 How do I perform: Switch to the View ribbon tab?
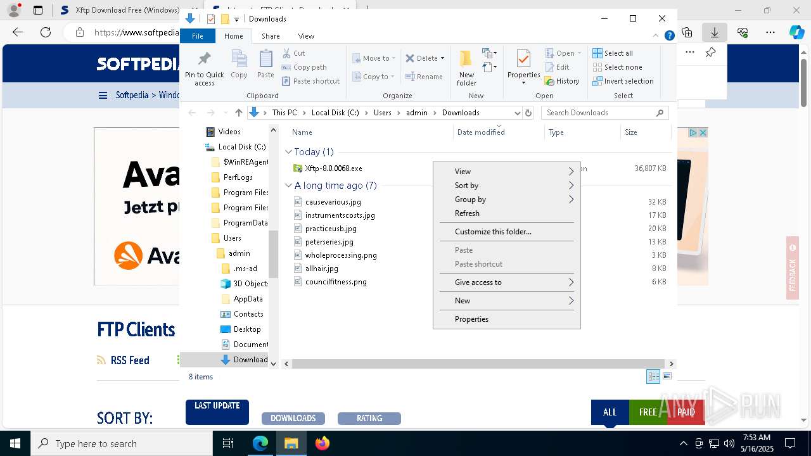click(x=306, y=36)
